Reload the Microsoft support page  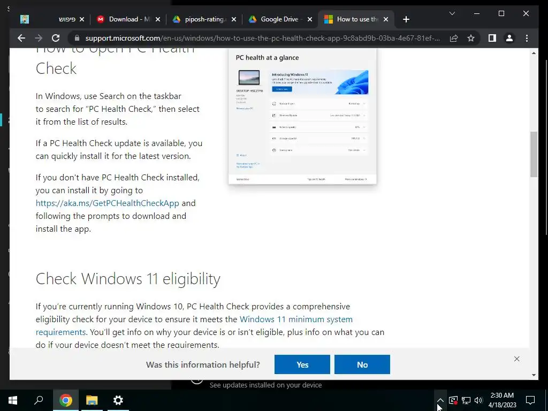(56, 38)
